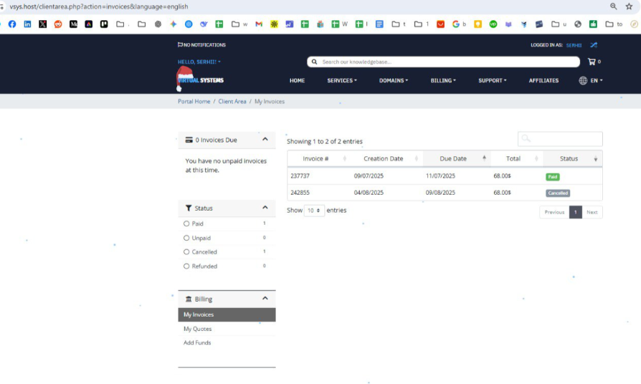The width and height of the screenshot is (641, 384).
Task: Open the Facebook bookmark
Action: pos(12,24)
